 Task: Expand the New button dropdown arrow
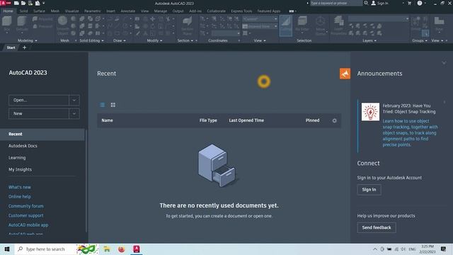point(74,113)
